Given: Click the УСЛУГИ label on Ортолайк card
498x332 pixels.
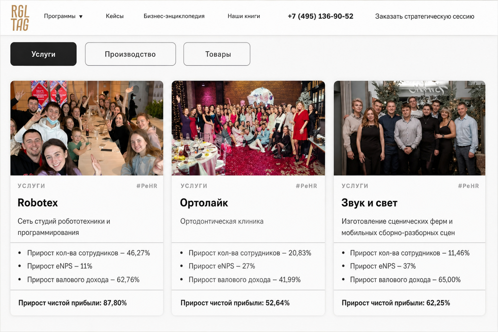Looking at the screenshot, I should pos(194,186).
